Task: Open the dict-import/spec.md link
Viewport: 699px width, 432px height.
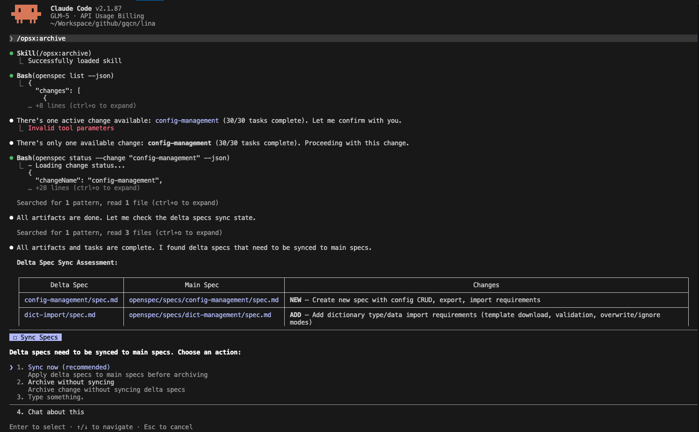Action: [x=60, y=314]
